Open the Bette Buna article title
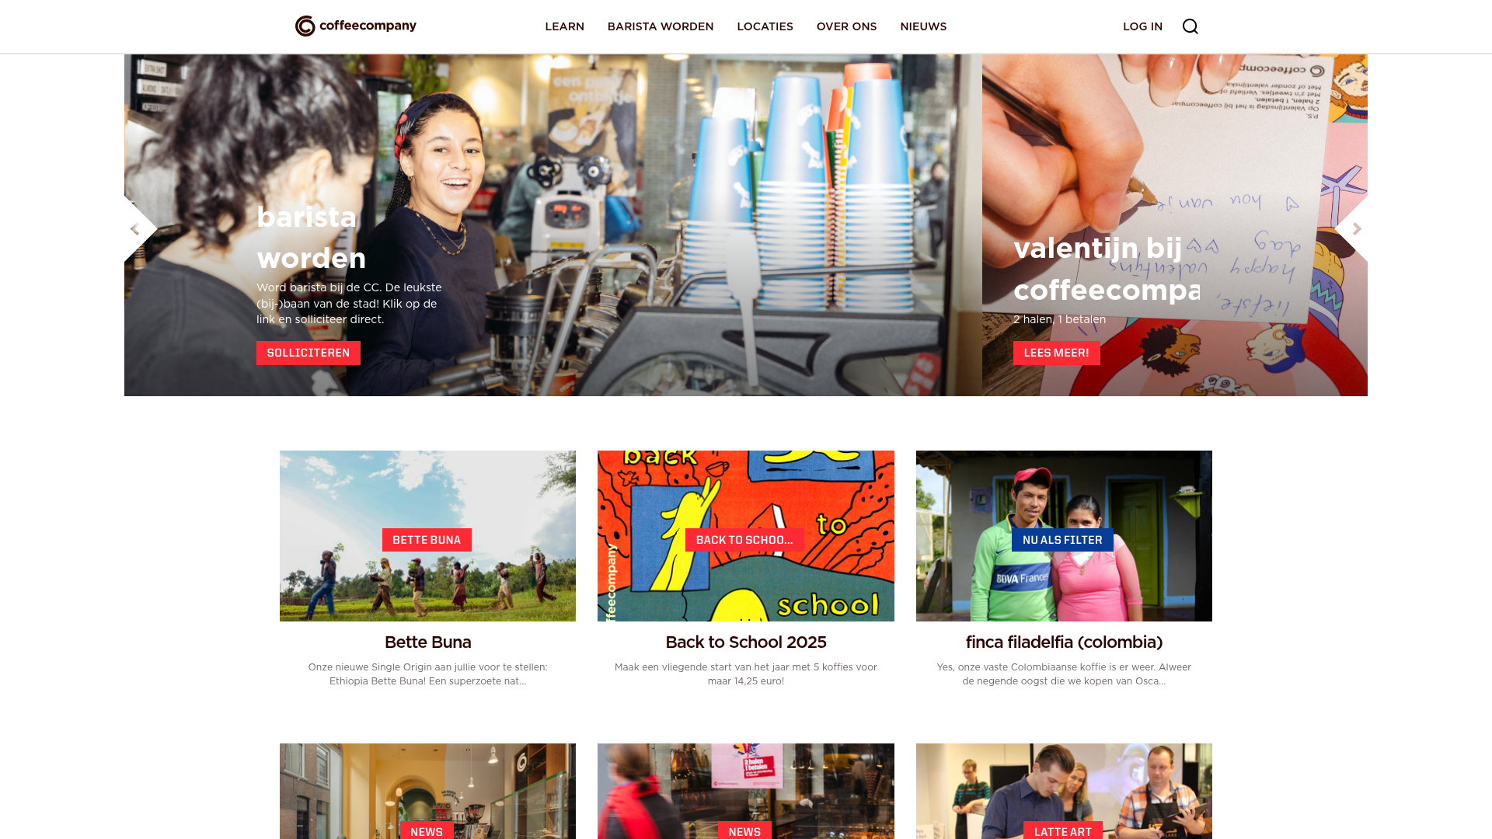Viewport: 1492px width, 839px height. click(x=427, y=642)
